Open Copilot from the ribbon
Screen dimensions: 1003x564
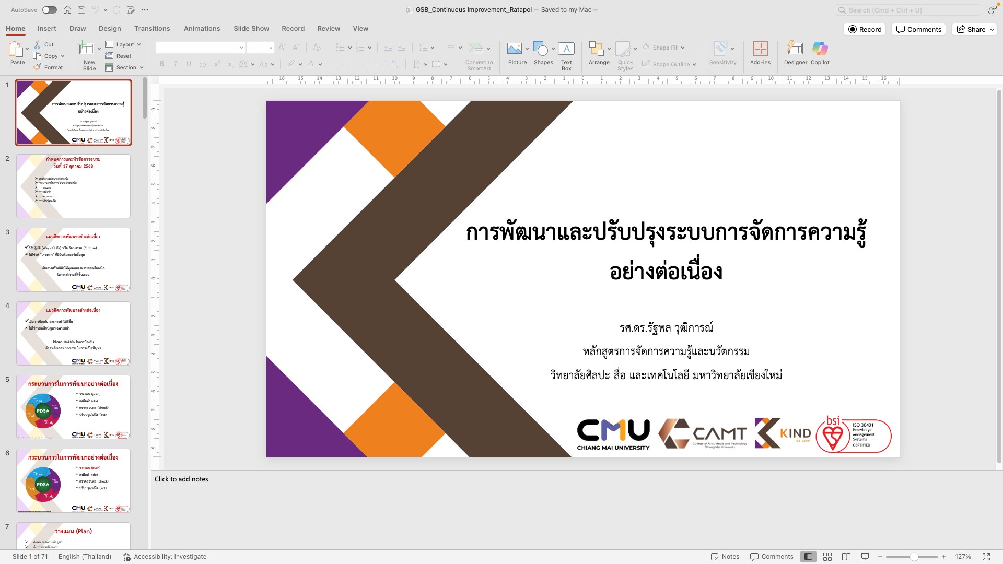coord(820,50)
